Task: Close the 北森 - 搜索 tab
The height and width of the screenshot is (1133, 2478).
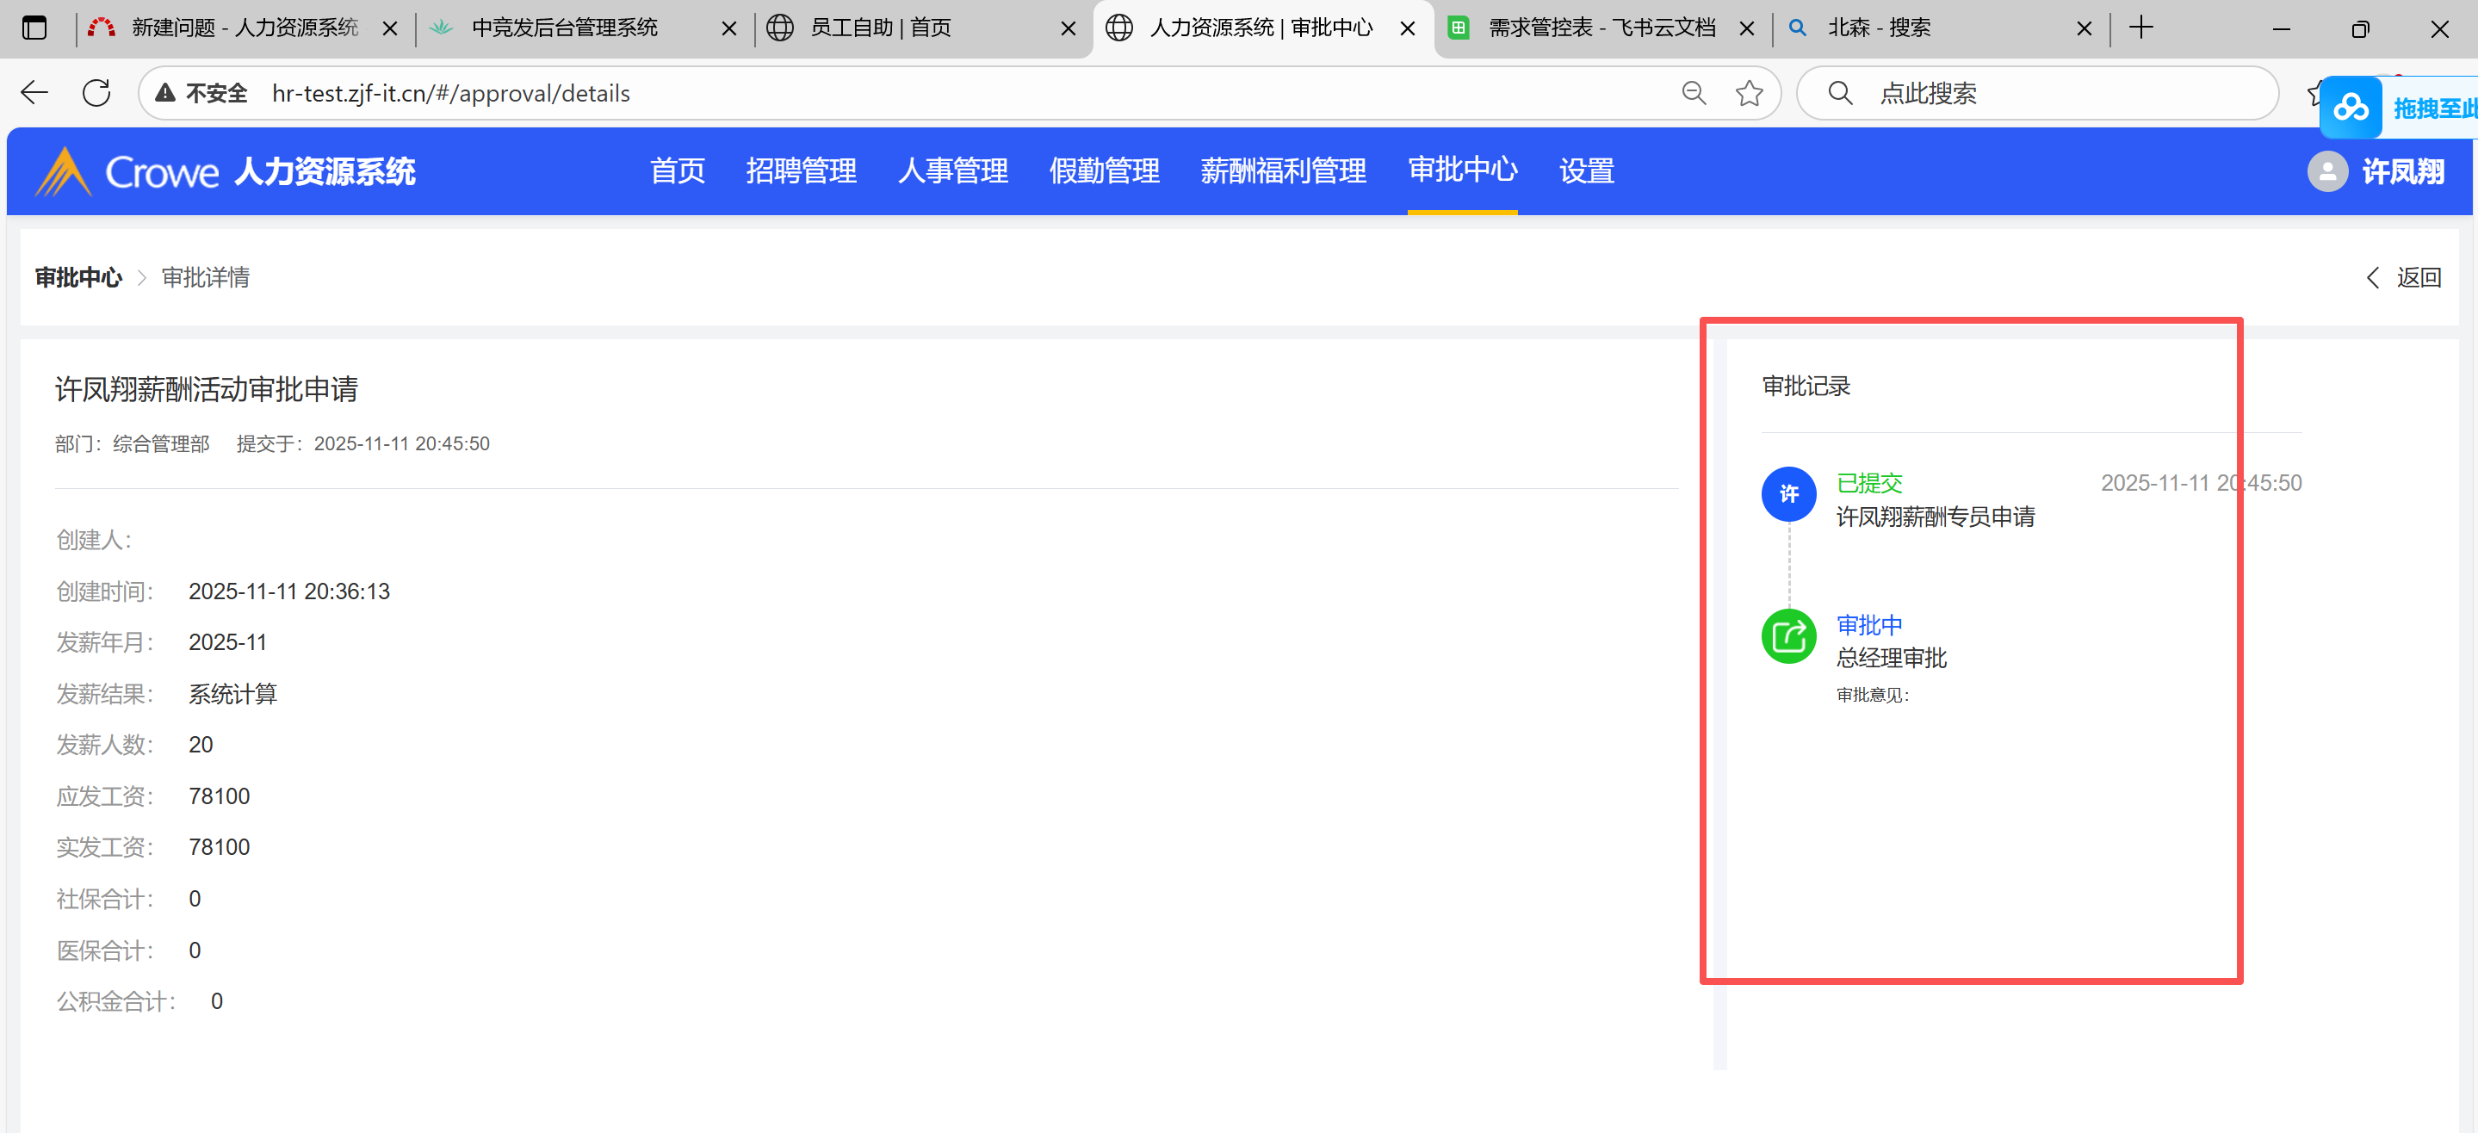Action: click(x=2084, y=29)
